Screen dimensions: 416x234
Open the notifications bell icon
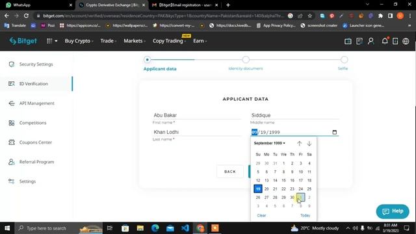tap(385, 41)
